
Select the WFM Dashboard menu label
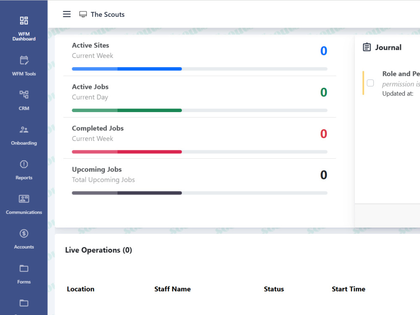[24, 37]
